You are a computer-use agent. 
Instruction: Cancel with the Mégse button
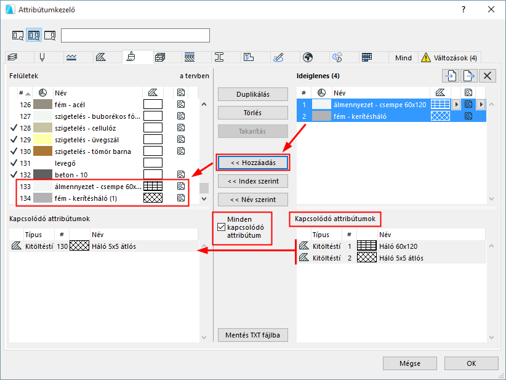(410, 363)
